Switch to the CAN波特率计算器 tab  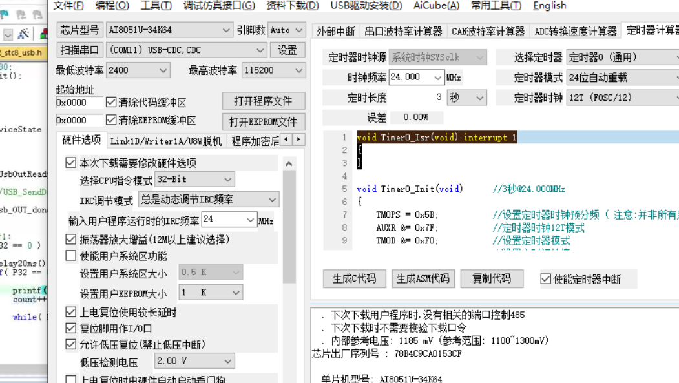488,31
